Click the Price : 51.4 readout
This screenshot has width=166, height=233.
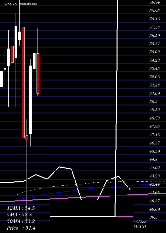21,228
